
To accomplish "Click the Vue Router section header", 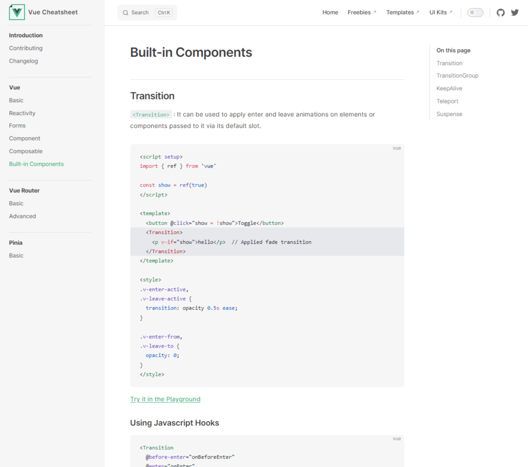I will pos(24,191).
